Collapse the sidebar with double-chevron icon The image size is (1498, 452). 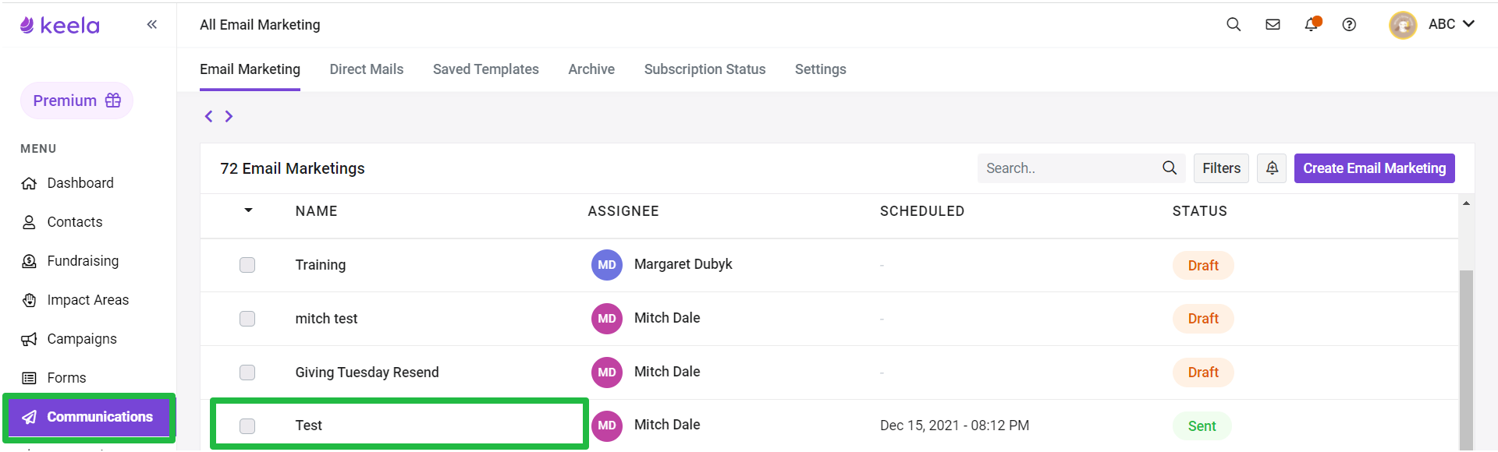152,25
